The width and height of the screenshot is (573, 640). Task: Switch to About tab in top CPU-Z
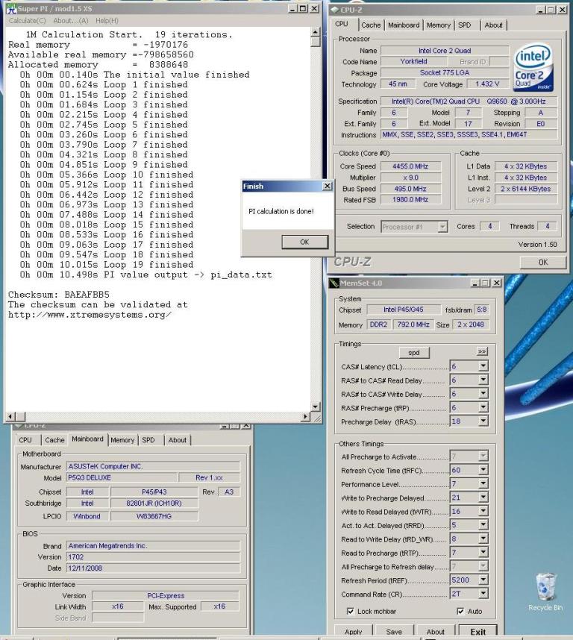point(493,25)
